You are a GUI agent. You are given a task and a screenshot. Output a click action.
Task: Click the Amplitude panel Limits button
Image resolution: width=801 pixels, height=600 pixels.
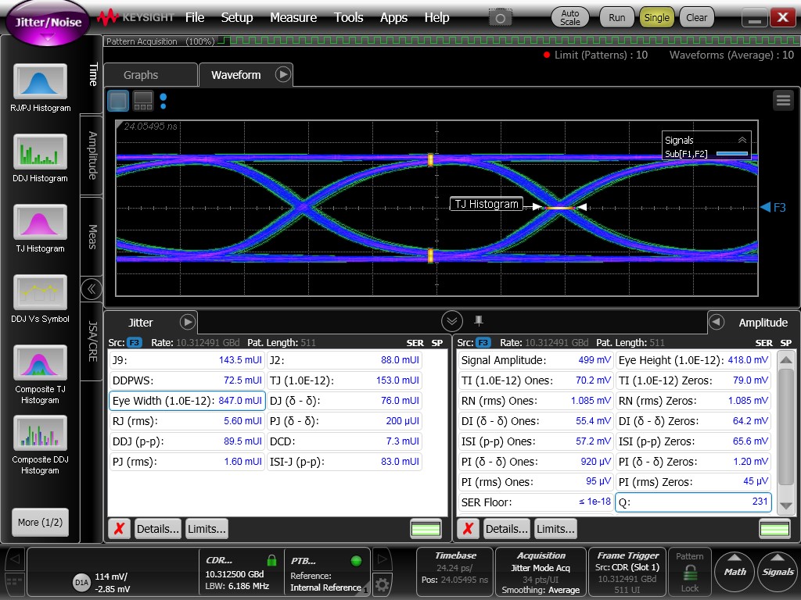(555, 529)
